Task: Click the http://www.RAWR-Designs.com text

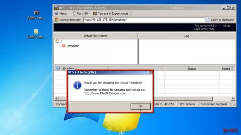Action: (105, 93)
